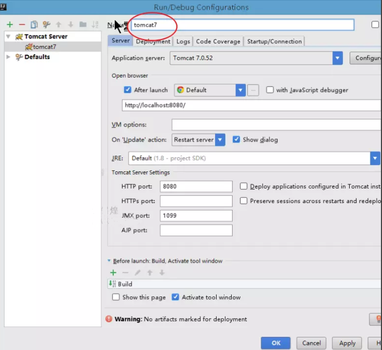Click browser URL field localhost:8080

click(x=252, y=105)
